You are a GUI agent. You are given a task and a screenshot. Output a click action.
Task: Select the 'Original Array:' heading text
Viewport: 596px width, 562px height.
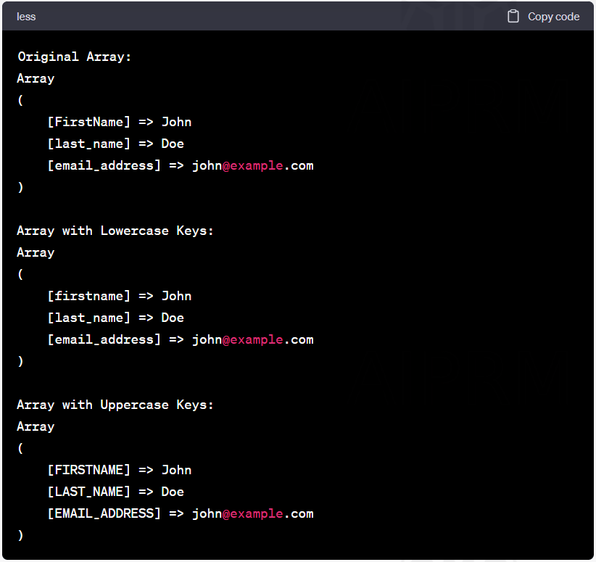pyautogui.click(x=73, y=57)
